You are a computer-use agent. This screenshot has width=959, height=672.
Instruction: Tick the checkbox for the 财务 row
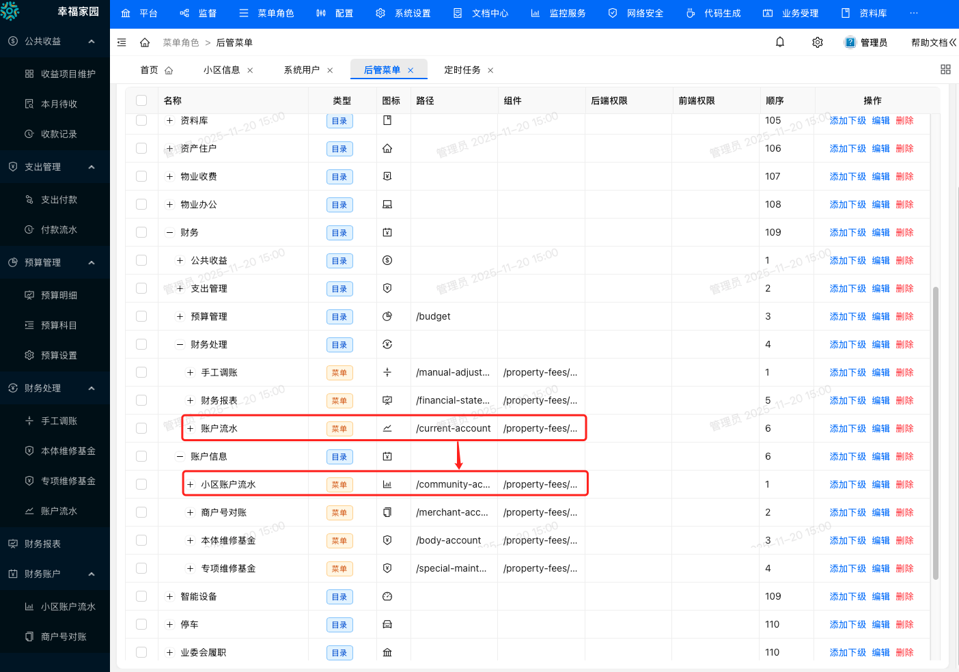[x=141, y=232]
